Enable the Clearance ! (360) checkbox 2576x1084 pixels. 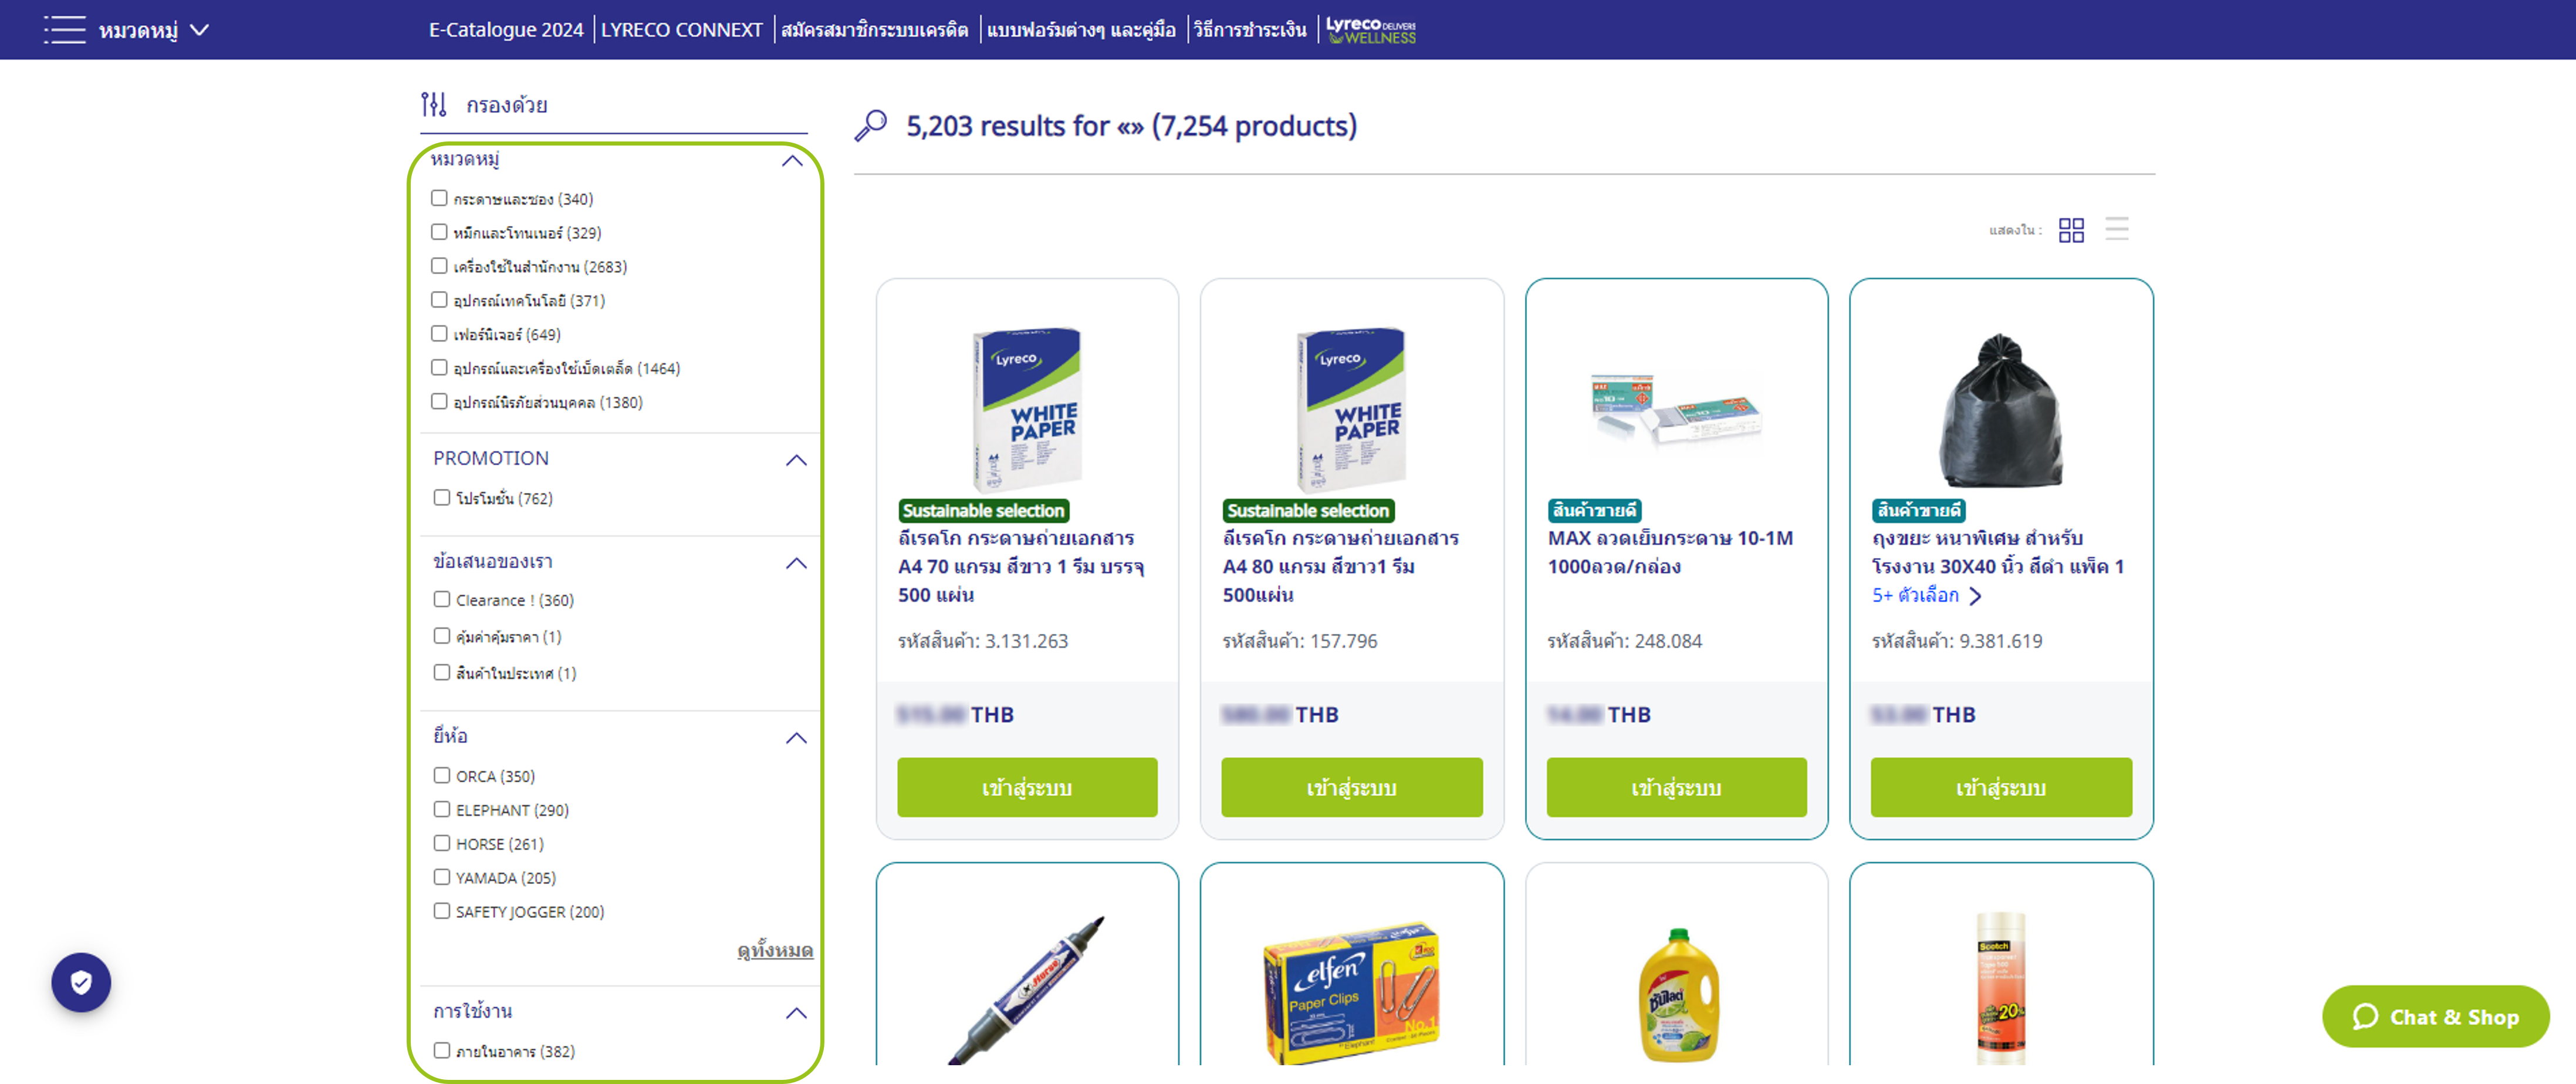[441, 599]
